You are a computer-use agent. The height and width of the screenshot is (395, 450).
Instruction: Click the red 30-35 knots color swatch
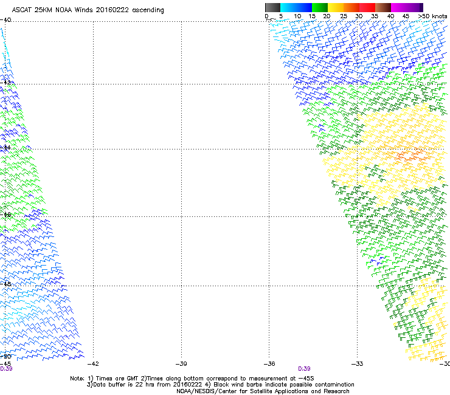[367, 7]
